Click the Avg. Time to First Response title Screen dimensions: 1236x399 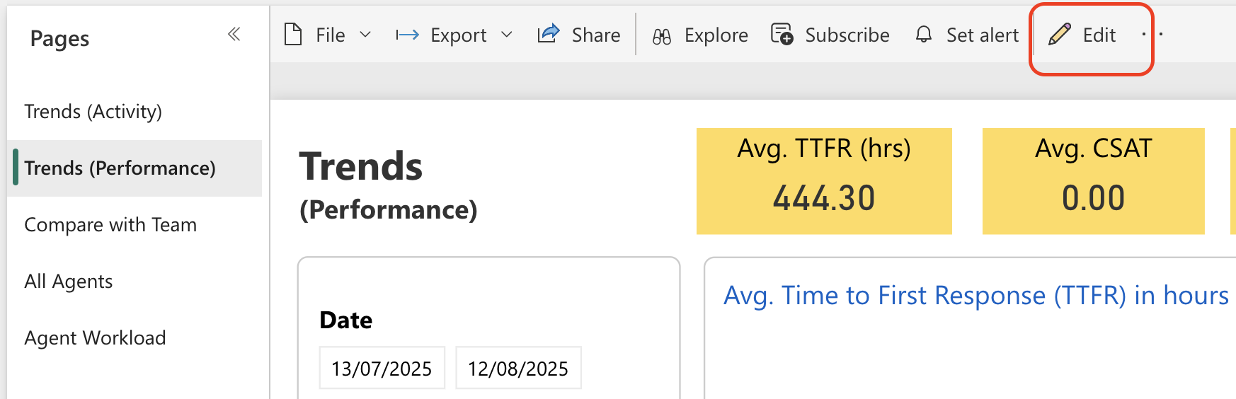(x=975, y=295)
